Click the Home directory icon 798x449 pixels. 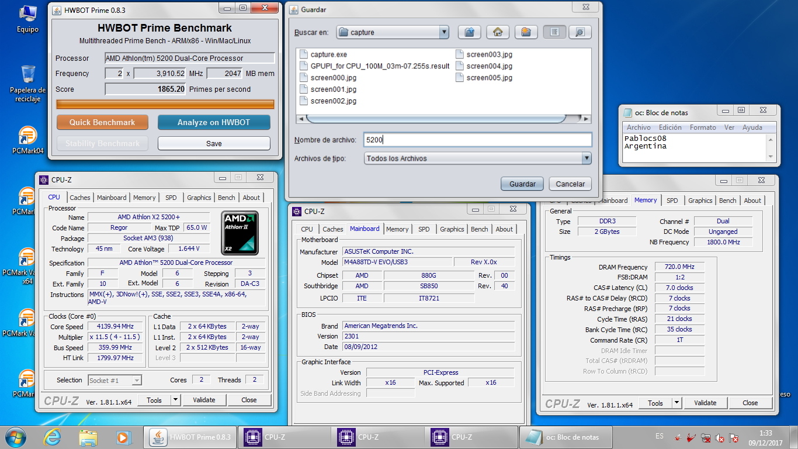point(497,32)
